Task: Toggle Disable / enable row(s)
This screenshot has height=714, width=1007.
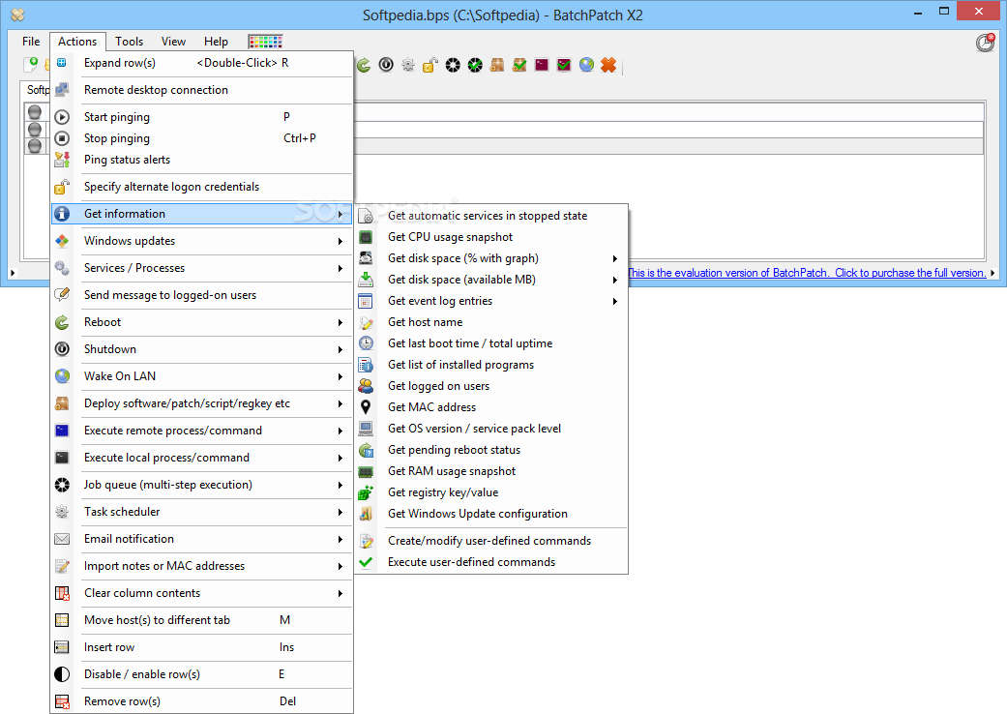Action: pos(201,674)
